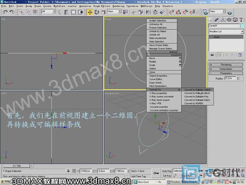The height and width of the screenshot is (185, 246).
Task: Open the Render Scene dialog icon
Action: 205,12
